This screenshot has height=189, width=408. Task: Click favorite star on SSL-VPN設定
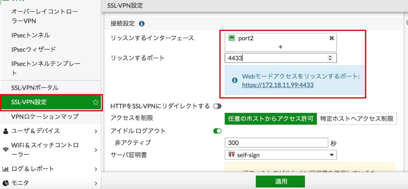click(x=96, y=102)
